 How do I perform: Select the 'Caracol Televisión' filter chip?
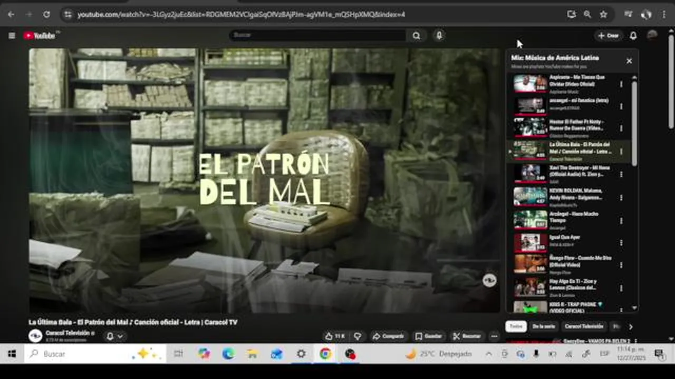[x=584, y=326]
